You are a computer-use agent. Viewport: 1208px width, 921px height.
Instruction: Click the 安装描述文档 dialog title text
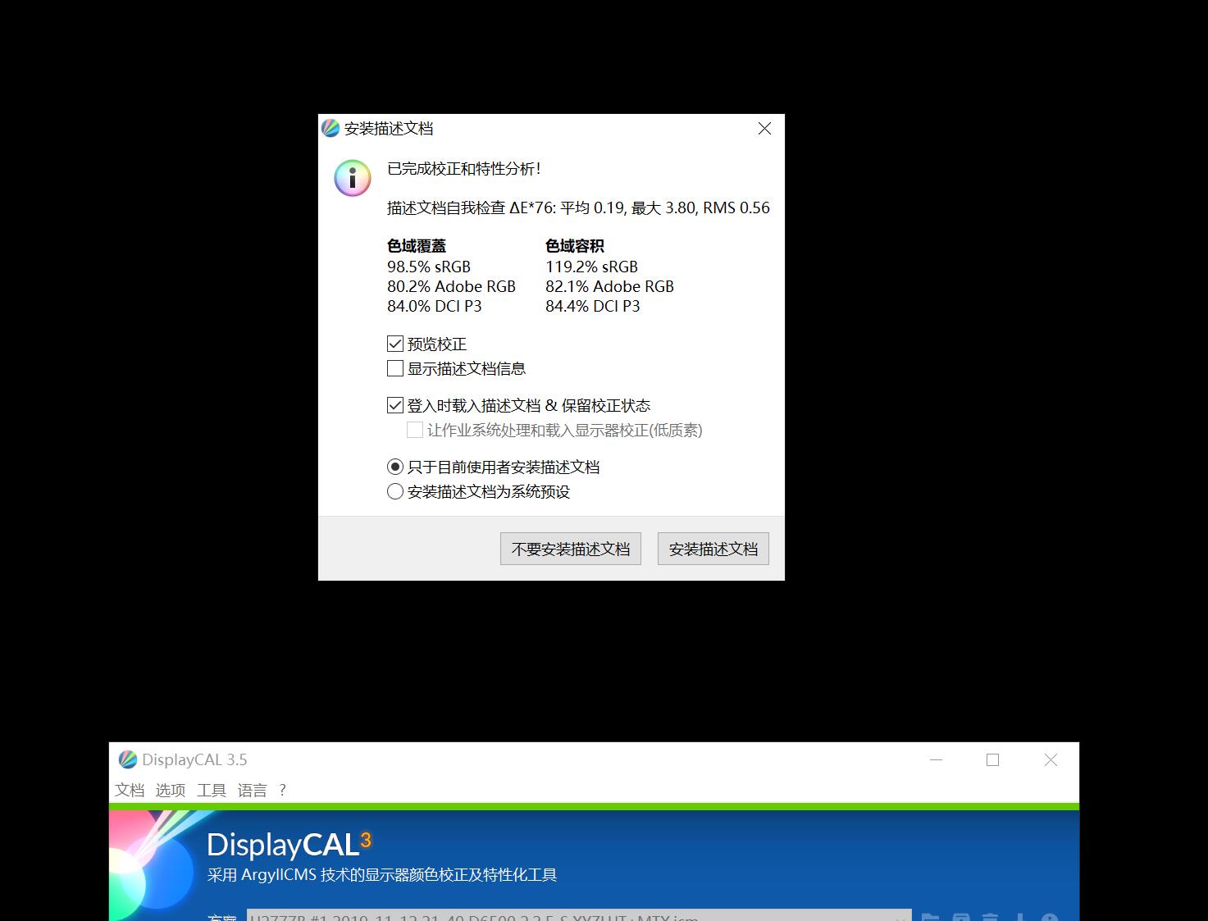click(x=389, y=128)
